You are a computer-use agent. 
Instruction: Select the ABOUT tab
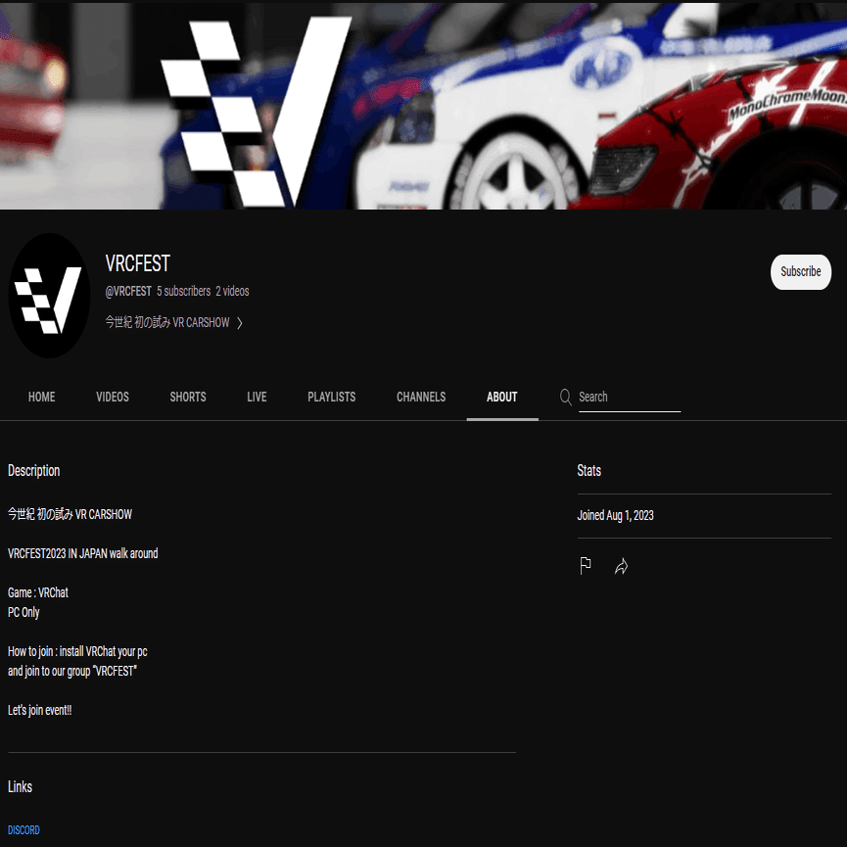click(x=501, y=397)
